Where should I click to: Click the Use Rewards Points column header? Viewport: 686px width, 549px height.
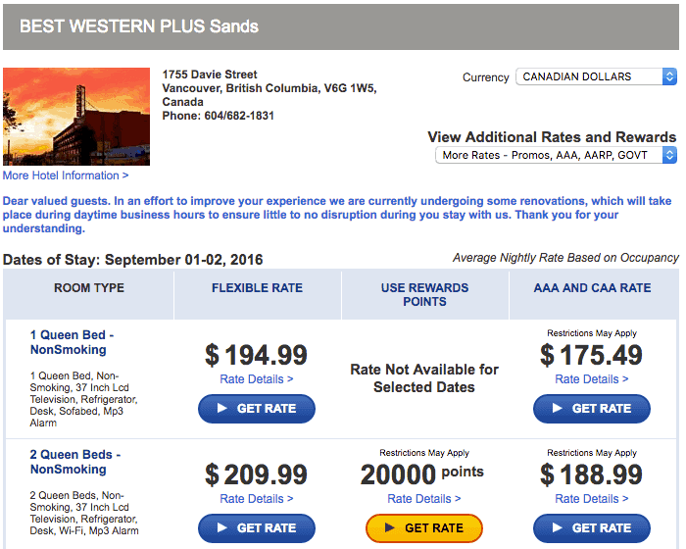point(424,295)
